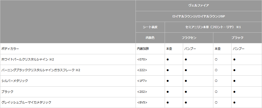
Task: Click the ボディカラー row label
Action: coord(10,49)
